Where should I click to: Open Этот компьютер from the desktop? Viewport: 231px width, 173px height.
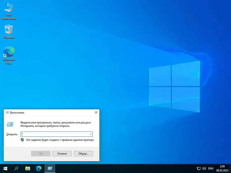coord(9,9)
